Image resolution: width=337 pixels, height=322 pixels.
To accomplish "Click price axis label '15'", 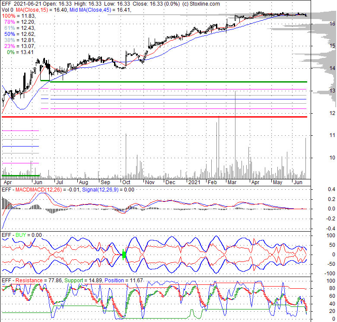I will [x=332, y=46].
